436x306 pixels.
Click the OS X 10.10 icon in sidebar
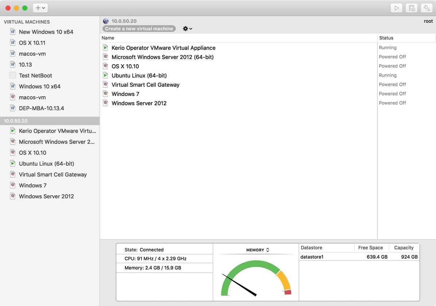(12, 152)
